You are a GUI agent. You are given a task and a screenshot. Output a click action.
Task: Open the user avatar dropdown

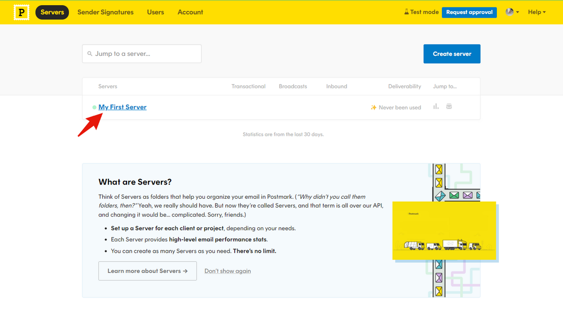pos(512,12)
